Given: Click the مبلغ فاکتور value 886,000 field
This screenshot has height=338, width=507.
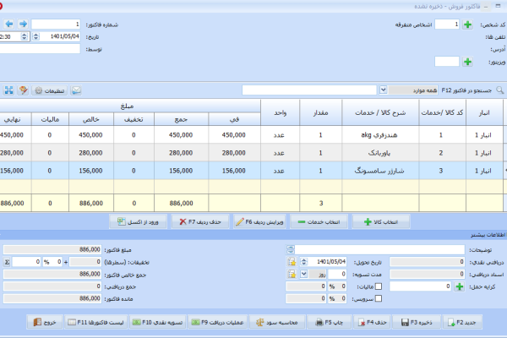Looking at the screenshot, I should tap(52, 250).
